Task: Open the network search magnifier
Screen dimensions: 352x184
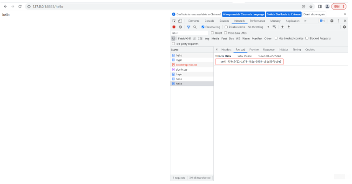Action: click(195, 27)
